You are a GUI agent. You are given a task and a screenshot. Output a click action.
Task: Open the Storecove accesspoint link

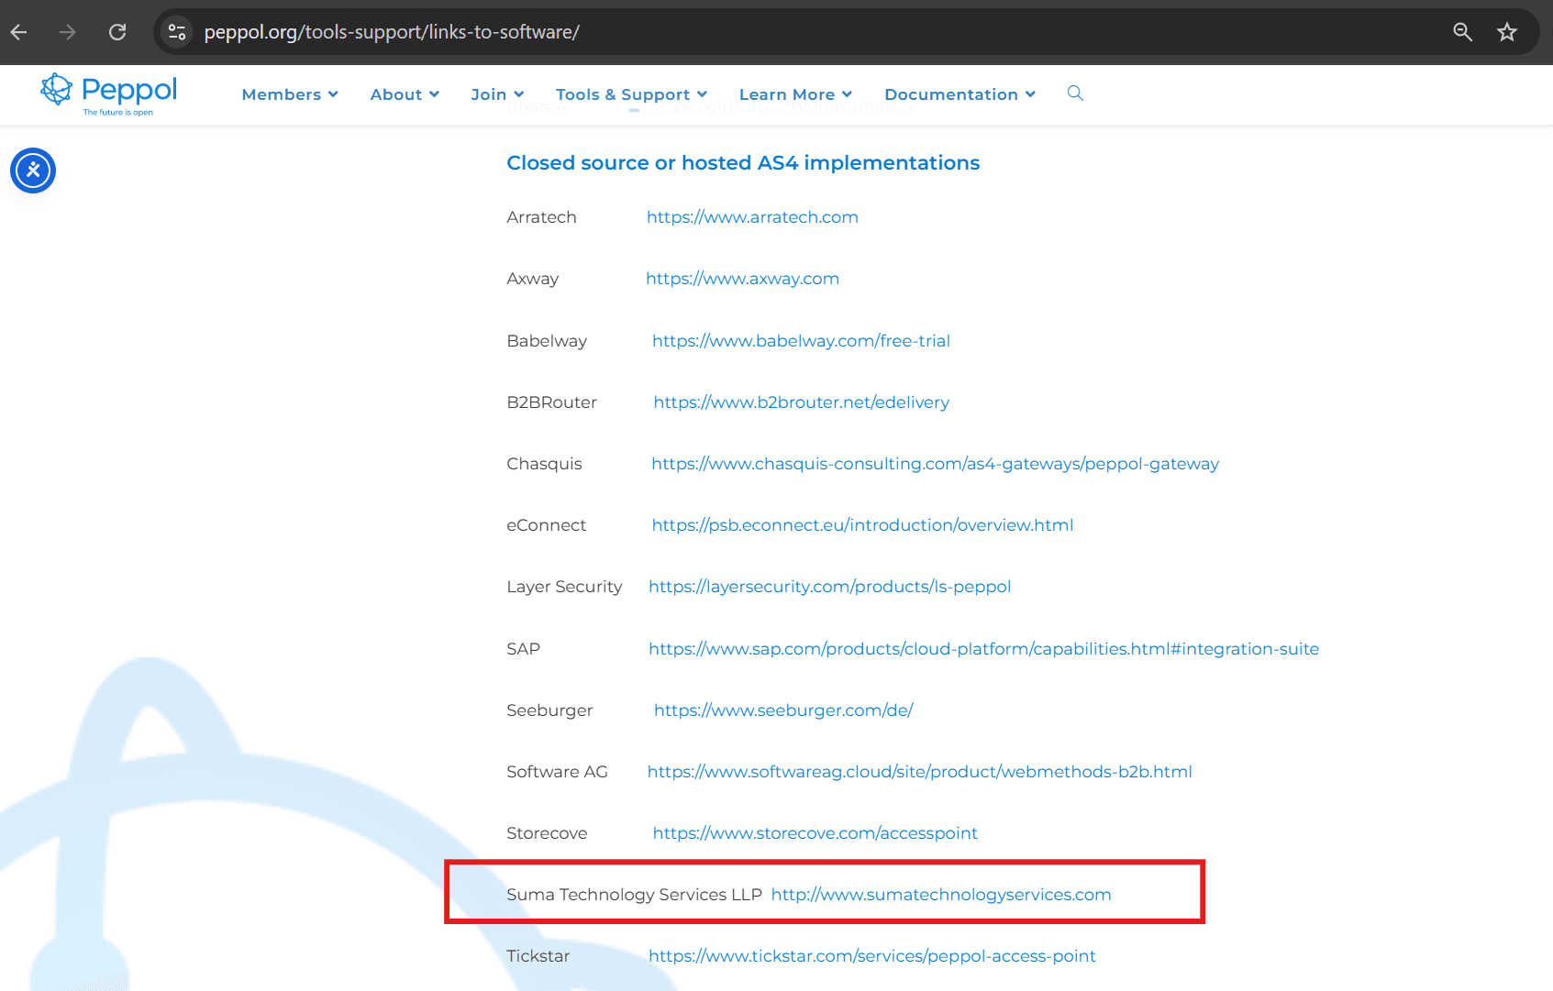(x=815, y=833)
